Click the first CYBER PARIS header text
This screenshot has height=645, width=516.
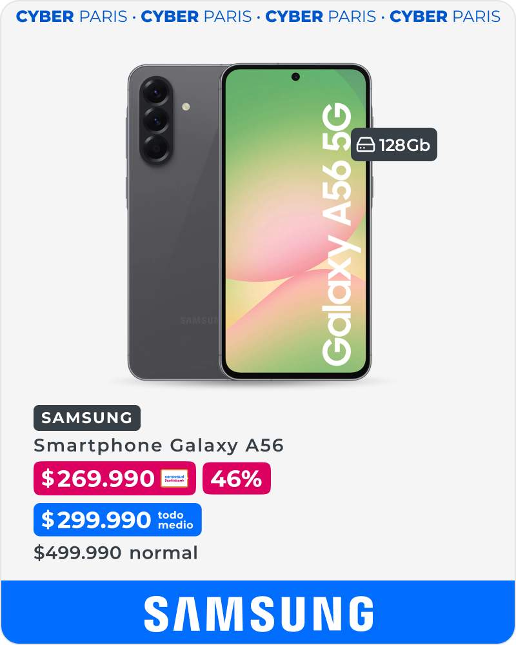[x=72, y=17]
